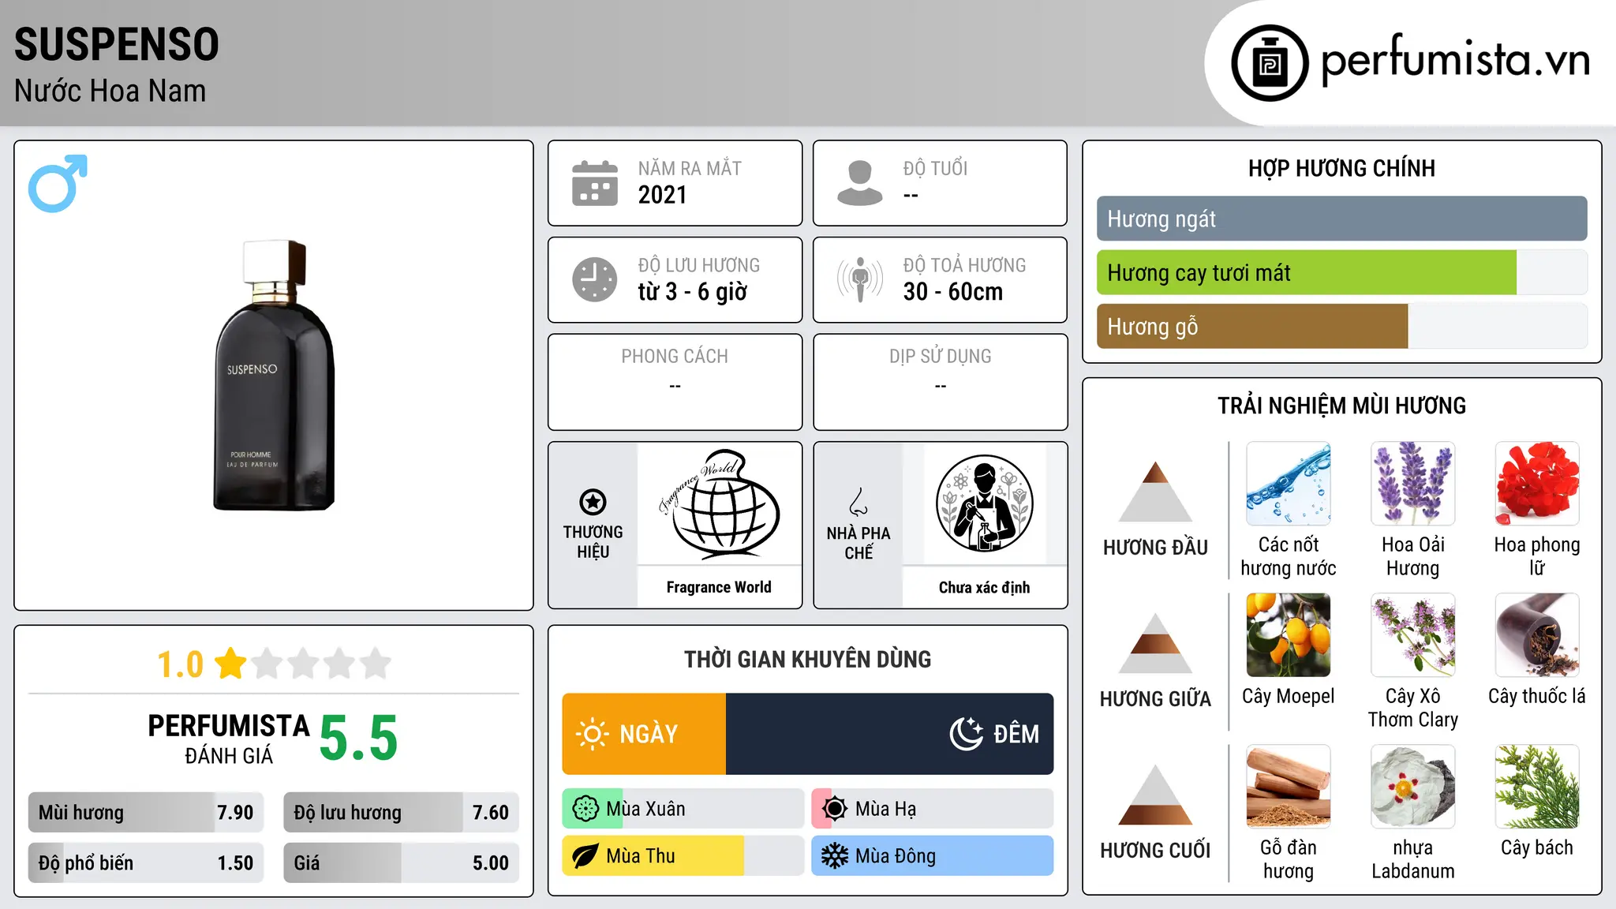1616x909 pixels.
Task: Click the Nước Hoa Nam subtitle
Action: coord(110,91)
